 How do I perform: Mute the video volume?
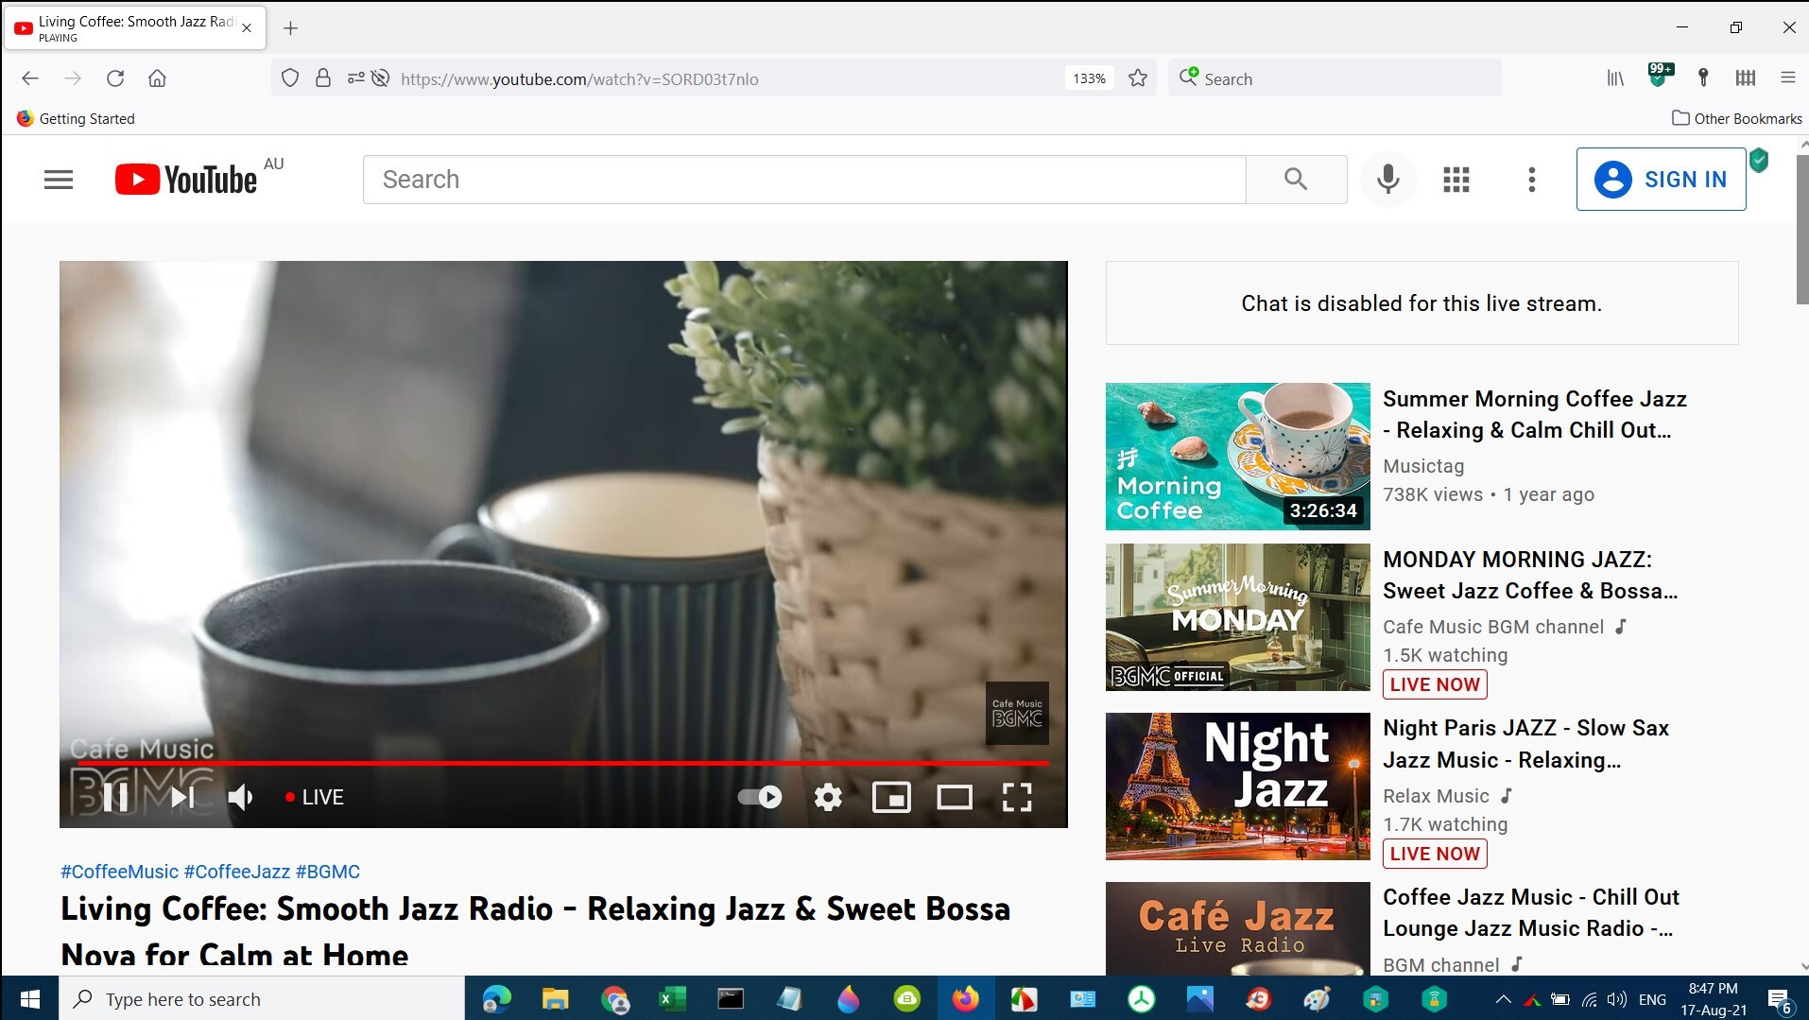241,797
